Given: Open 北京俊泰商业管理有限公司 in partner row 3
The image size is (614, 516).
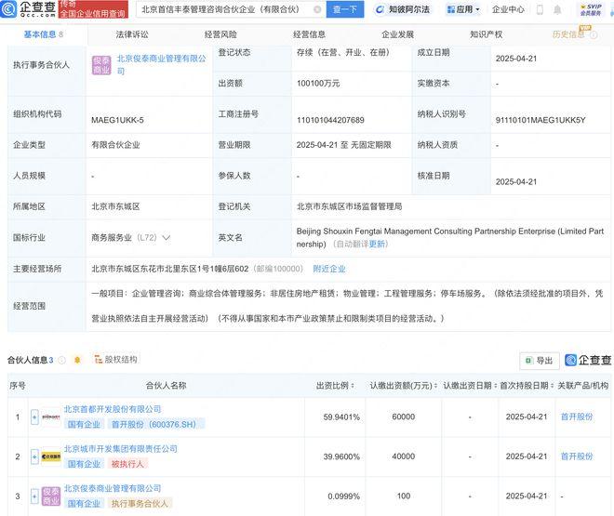Looking at the screenshot, I should click(113, 488).
